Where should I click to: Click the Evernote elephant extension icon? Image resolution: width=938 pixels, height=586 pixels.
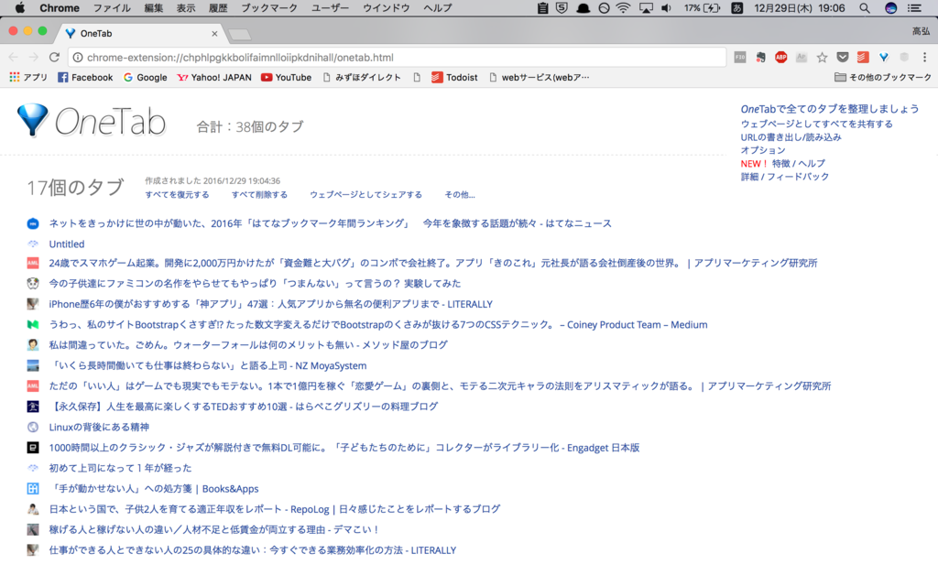760,58
